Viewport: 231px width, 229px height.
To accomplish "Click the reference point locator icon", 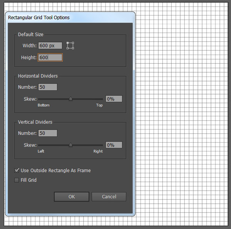I will click(x=70, y=46).
